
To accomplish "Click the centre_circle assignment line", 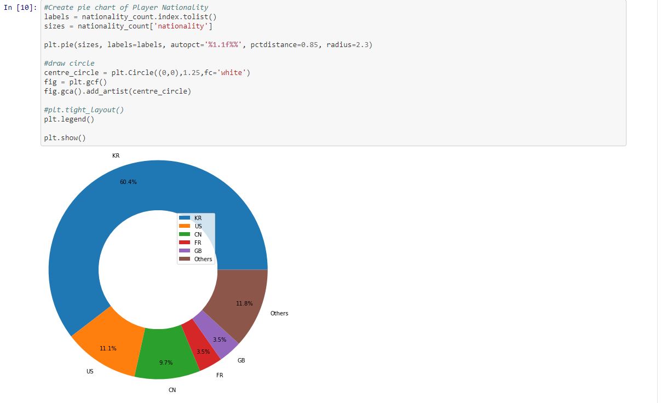I will (x=147, y=73).
